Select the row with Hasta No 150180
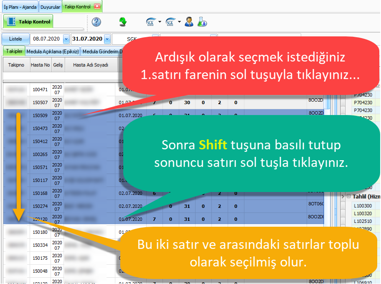This screenshot has height=284, width=381. click(x=163, y=232)
